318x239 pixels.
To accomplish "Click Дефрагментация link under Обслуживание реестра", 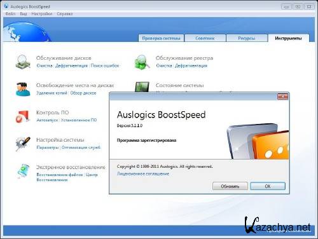I will (x=191, y=65).
